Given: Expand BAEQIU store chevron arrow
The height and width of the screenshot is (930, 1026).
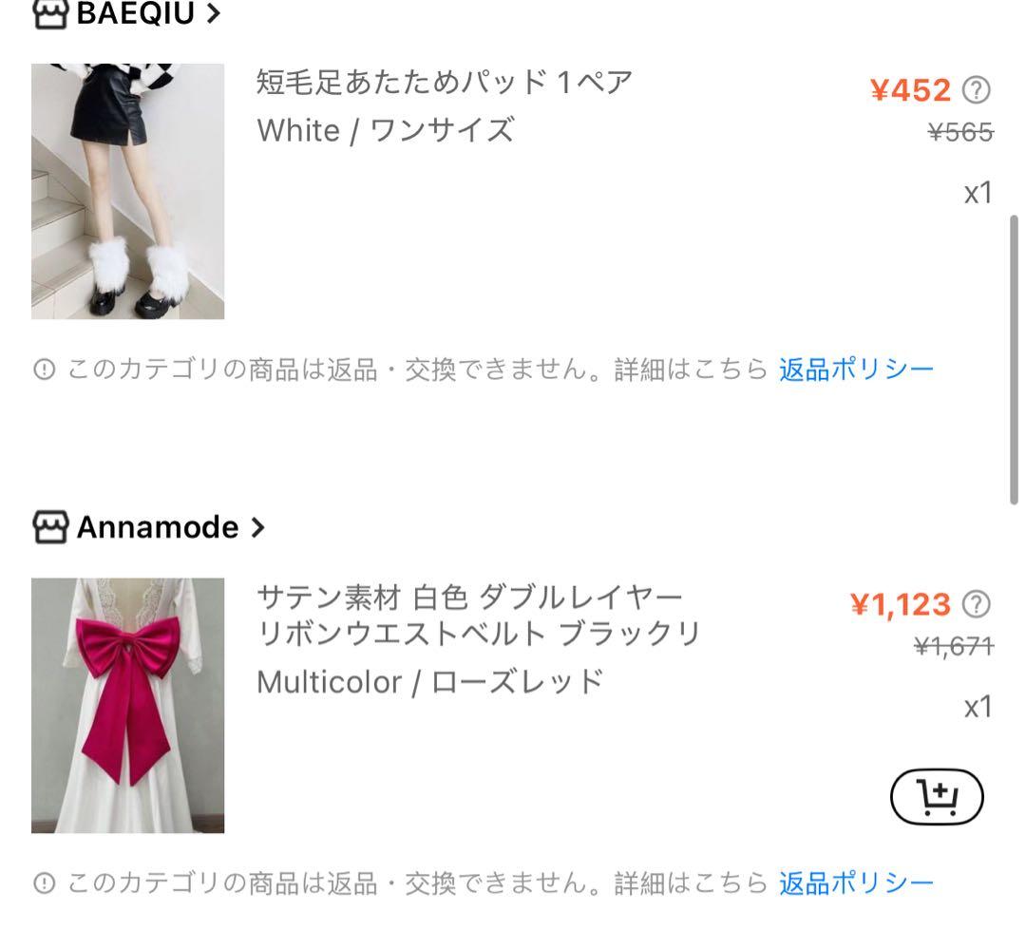Looking at the screenshot, I should [214, 13].
